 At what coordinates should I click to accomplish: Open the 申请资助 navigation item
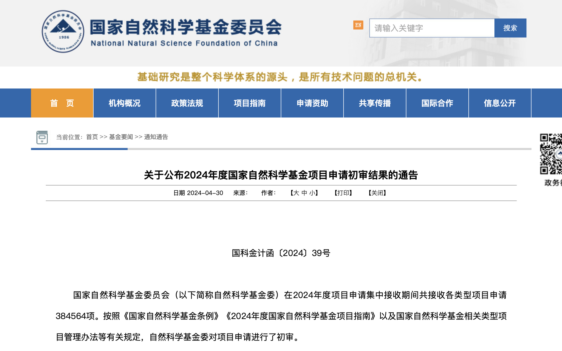pyautogui.click(x=312, y=103)
